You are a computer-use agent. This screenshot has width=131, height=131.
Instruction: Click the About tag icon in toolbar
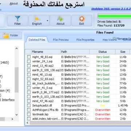[x=60, y=19]
